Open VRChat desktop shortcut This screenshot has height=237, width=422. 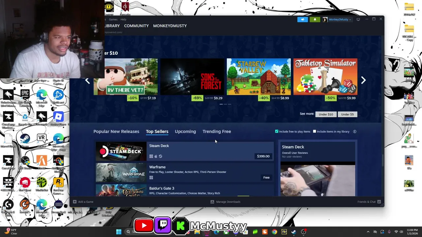point(42,141)
